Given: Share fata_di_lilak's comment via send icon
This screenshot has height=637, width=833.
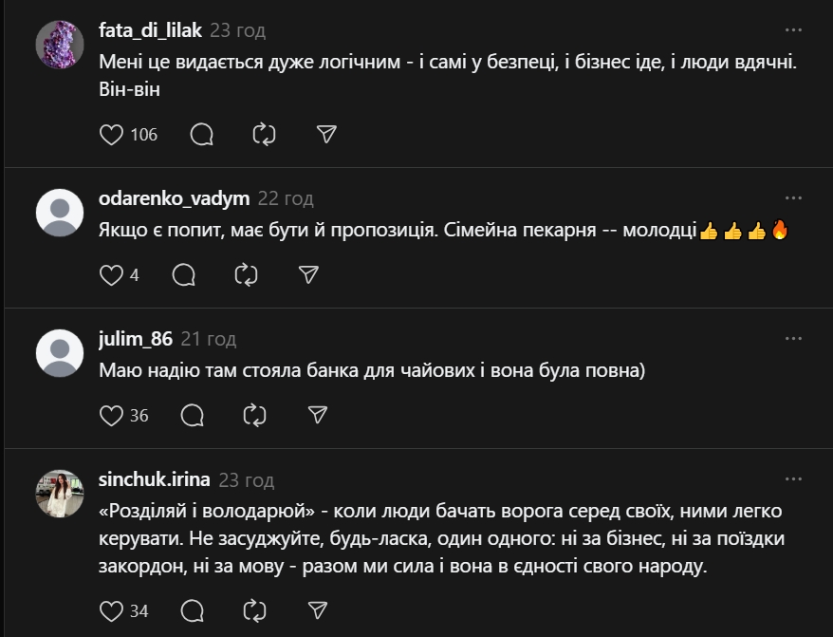Looking at the screenshot, I should 326,135.
